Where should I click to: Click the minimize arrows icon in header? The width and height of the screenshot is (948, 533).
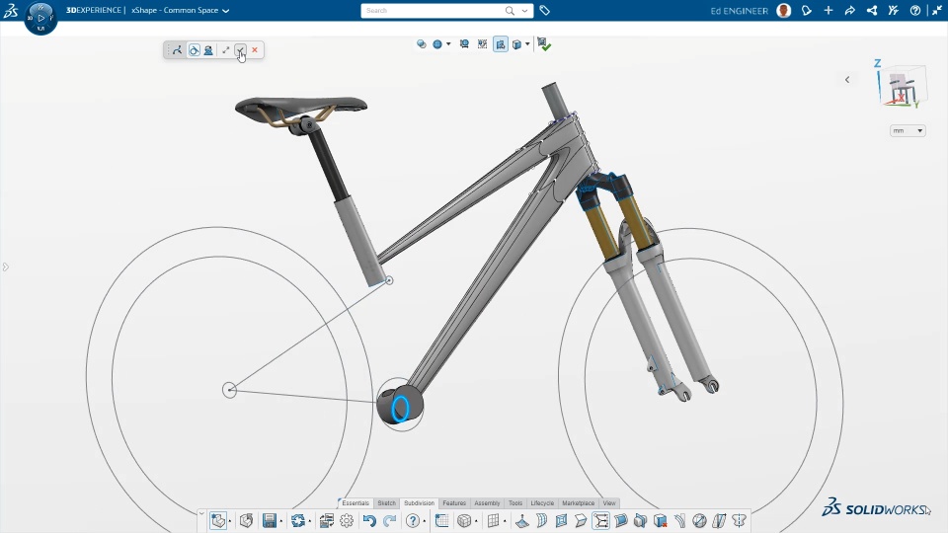point(936,10)
